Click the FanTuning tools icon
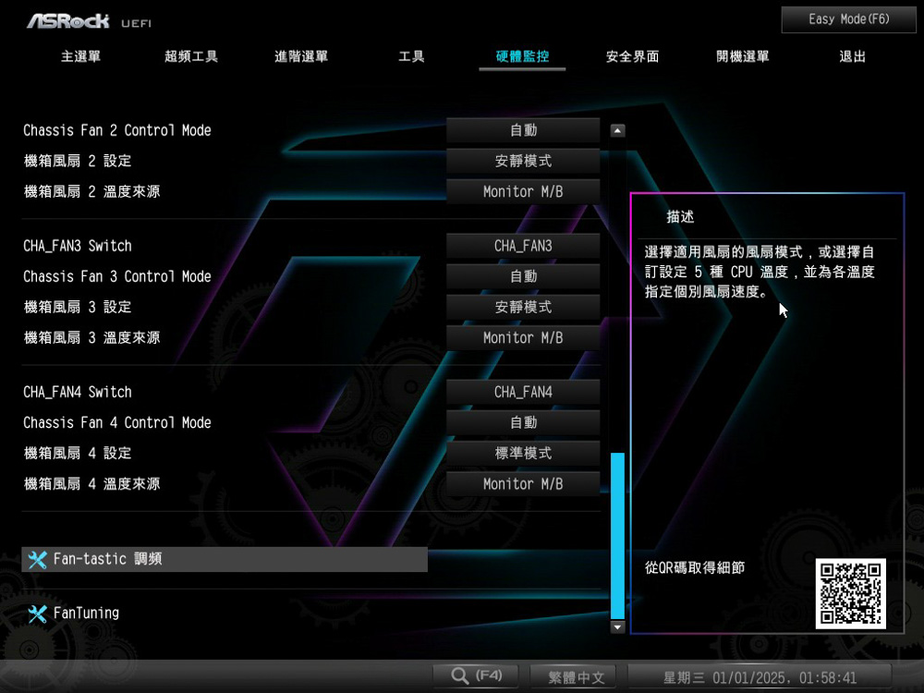The image size is (924, 693). tap(37, 614)
